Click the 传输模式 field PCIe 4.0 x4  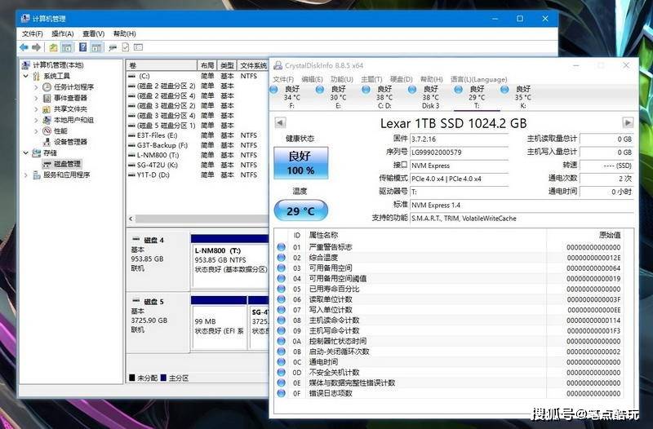[460, 179]
